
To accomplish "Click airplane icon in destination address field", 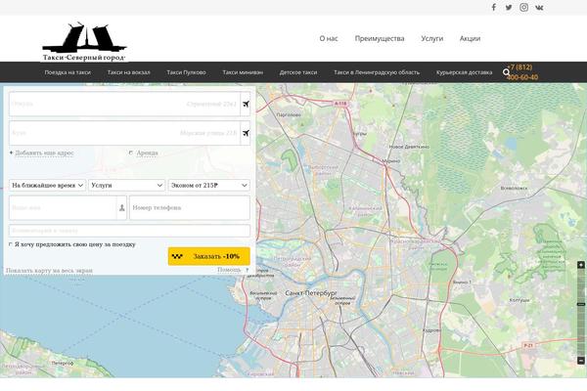I will (x=246, y=133).
